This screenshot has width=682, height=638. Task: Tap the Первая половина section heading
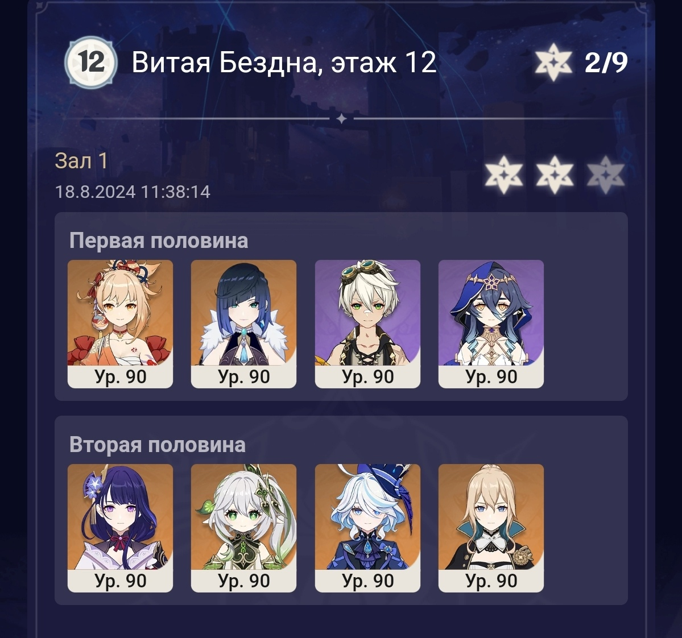(159, 240)
